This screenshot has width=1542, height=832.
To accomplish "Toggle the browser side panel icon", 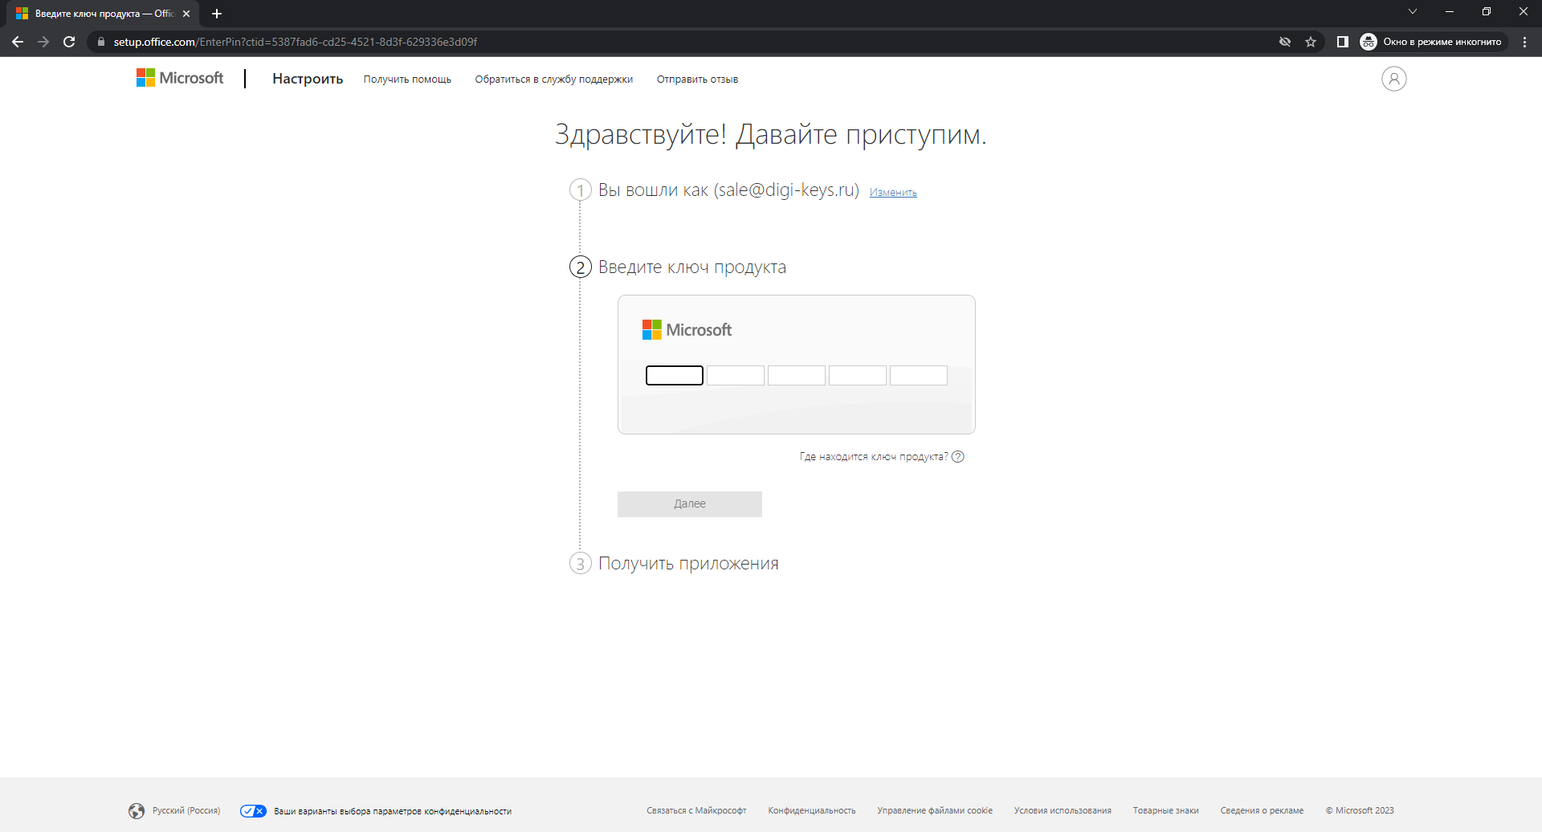I will [x=1342, y=42].
